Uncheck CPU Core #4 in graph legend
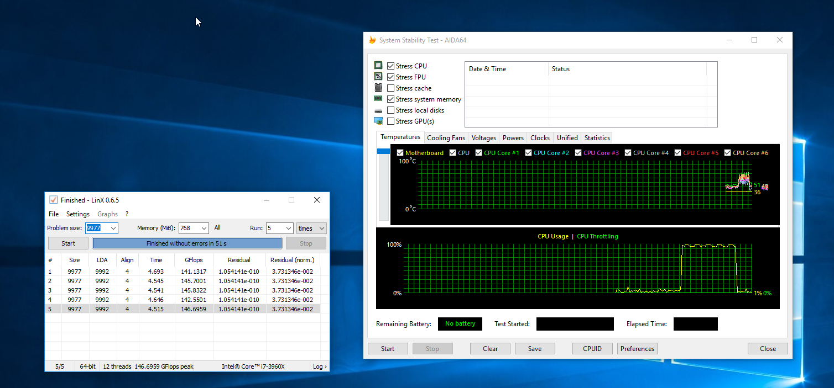The height and width of the screenshot is (388, 834). pyautogui.click(x=628, y=153)
